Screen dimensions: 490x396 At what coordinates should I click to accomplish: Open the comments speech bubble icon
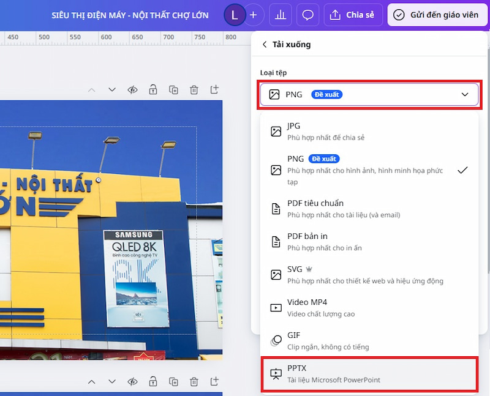click(308, 15)
